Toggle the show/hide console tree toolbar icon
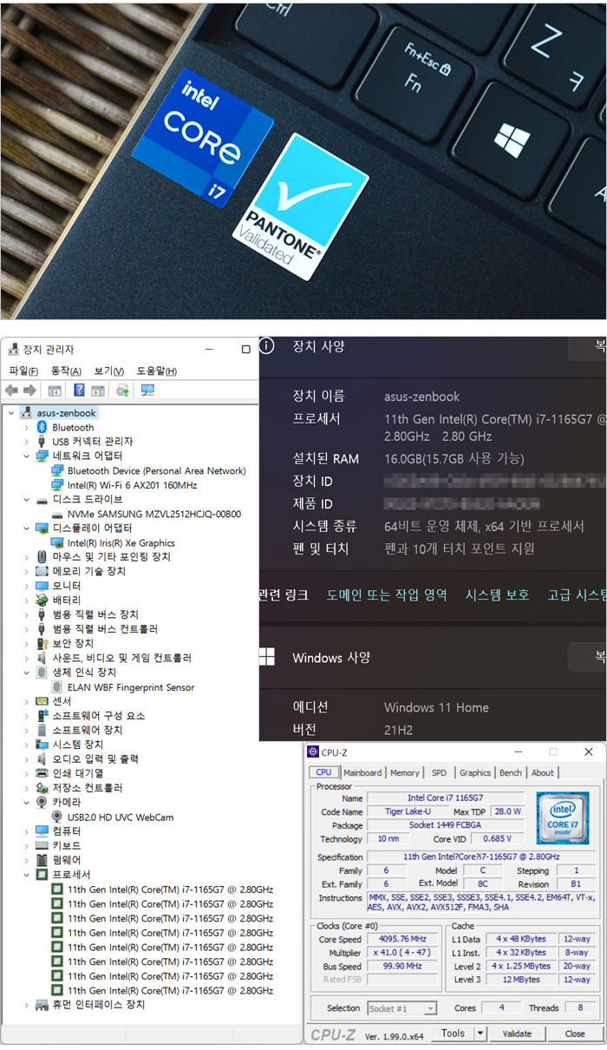 coord(55,390)
